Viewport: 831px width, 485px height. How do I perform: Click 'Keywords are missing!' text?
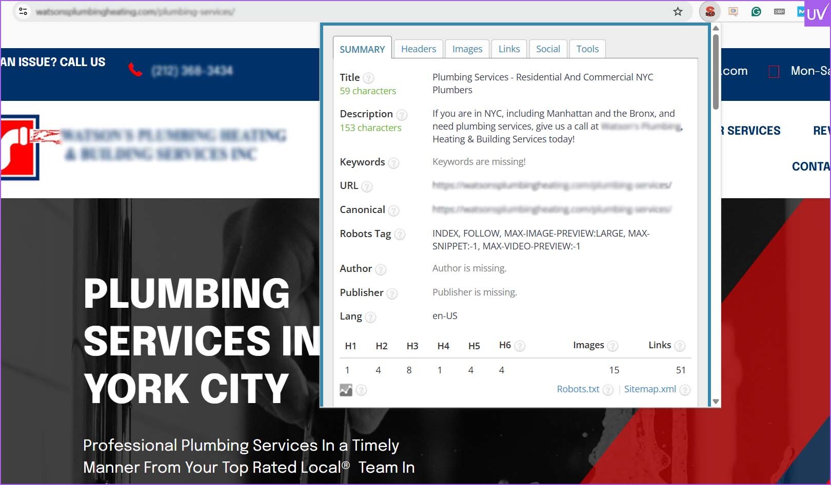click(479, 162)
